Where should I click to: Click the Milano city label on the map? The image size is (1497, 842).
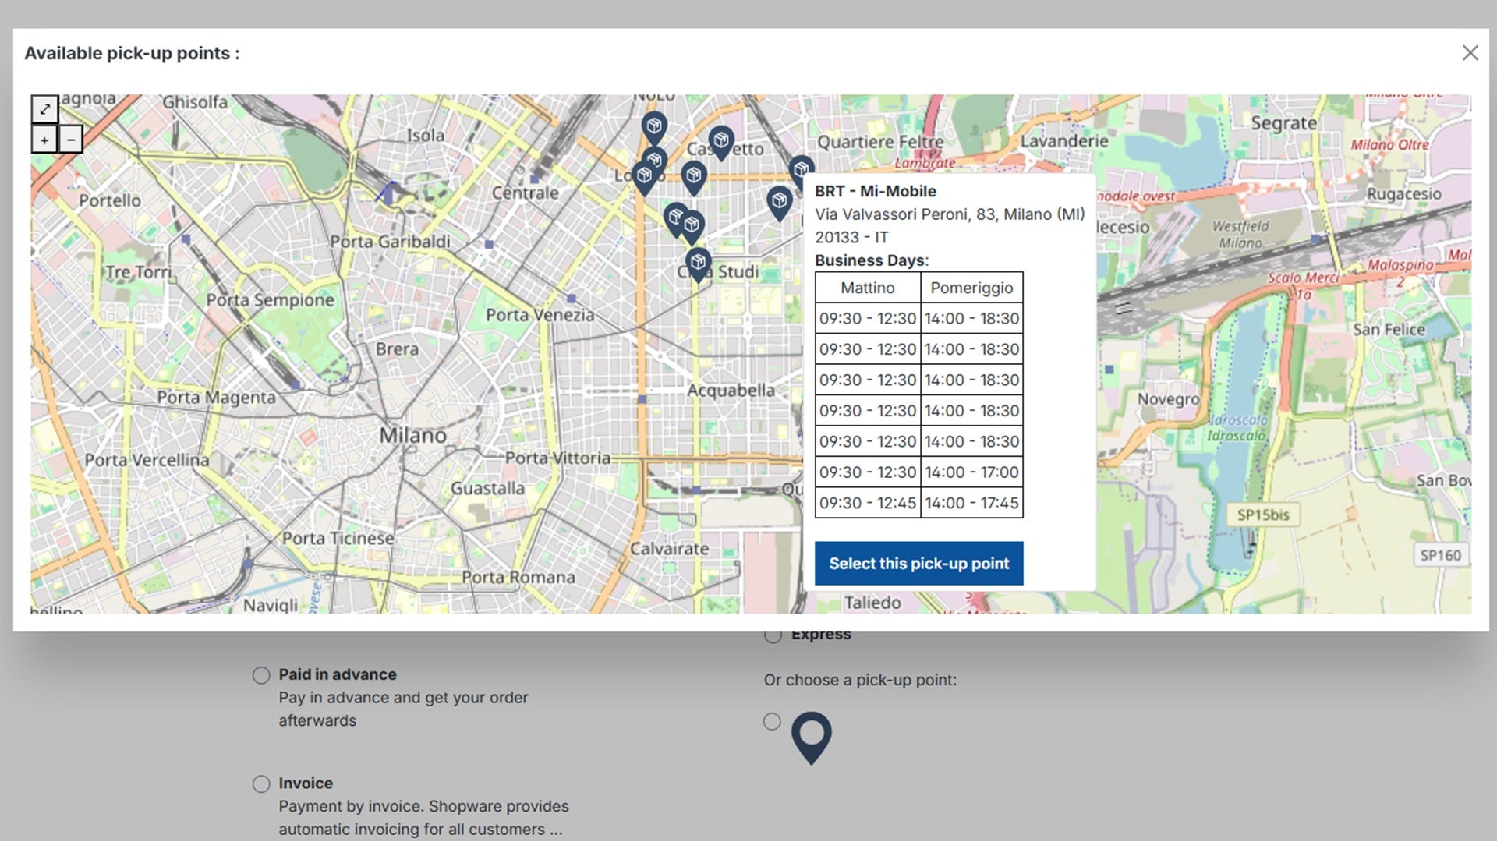point(413,435)
